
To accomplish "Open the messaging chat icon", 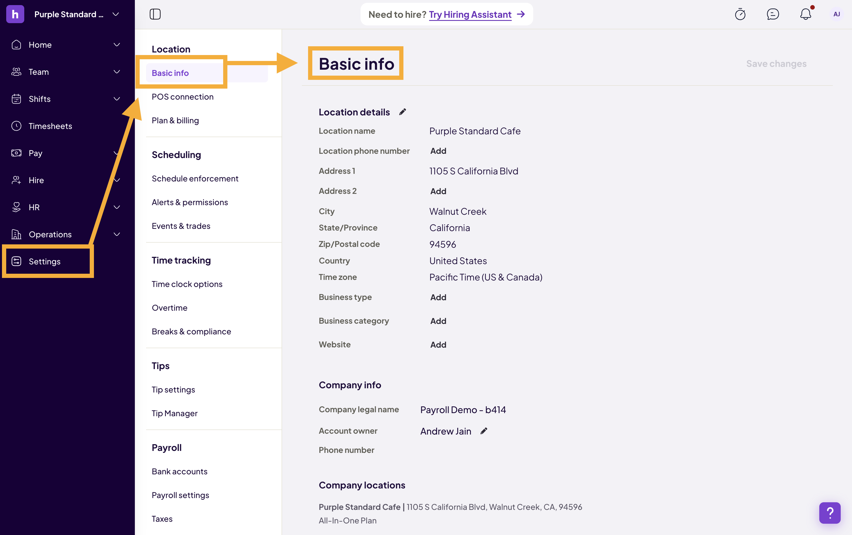I will [773, 14].
